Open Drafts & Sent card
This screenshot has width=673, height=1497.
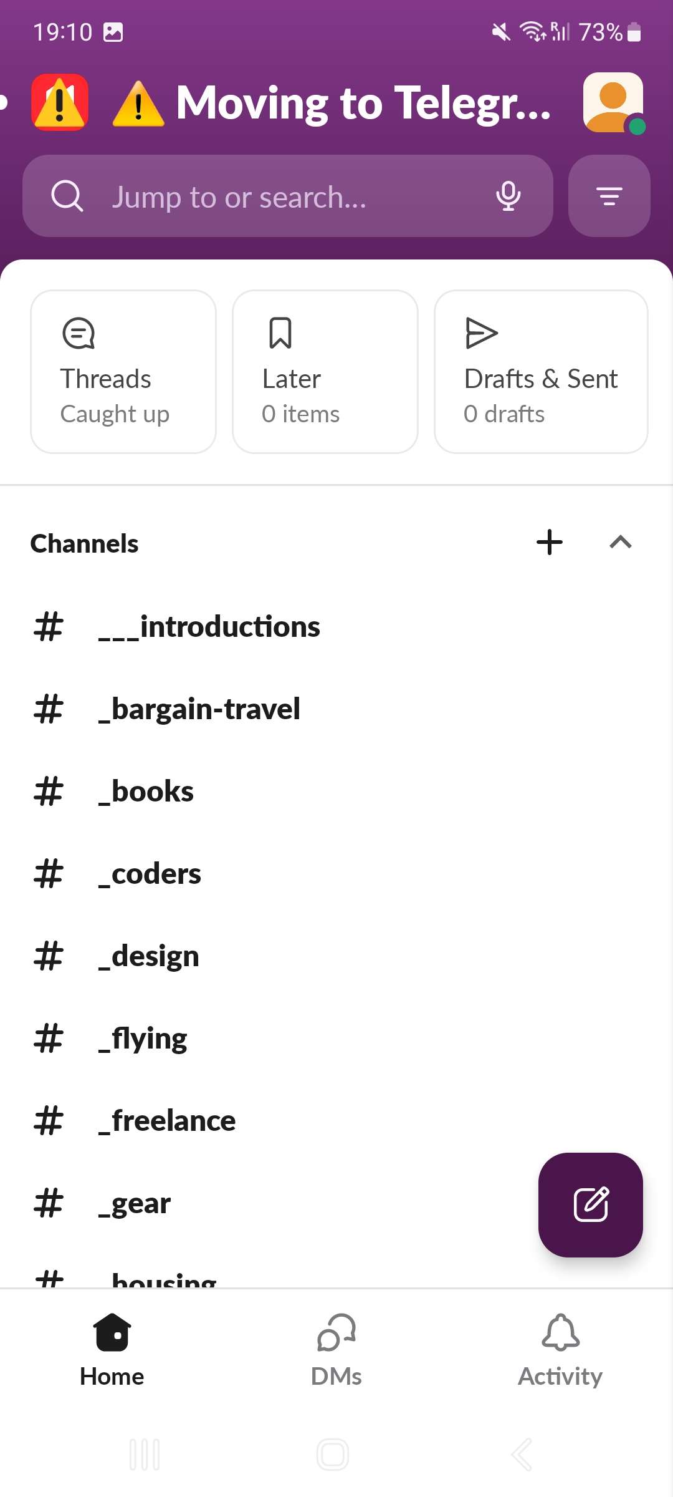point(541,372)
